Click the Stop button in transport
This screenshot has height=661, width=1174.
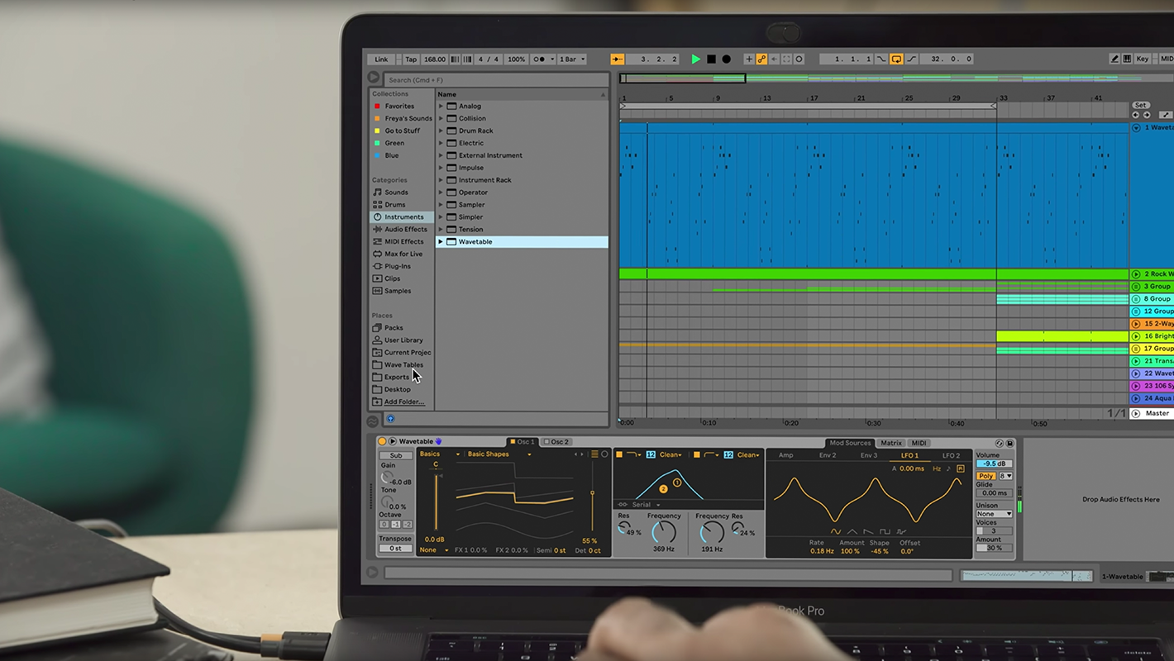711,59
